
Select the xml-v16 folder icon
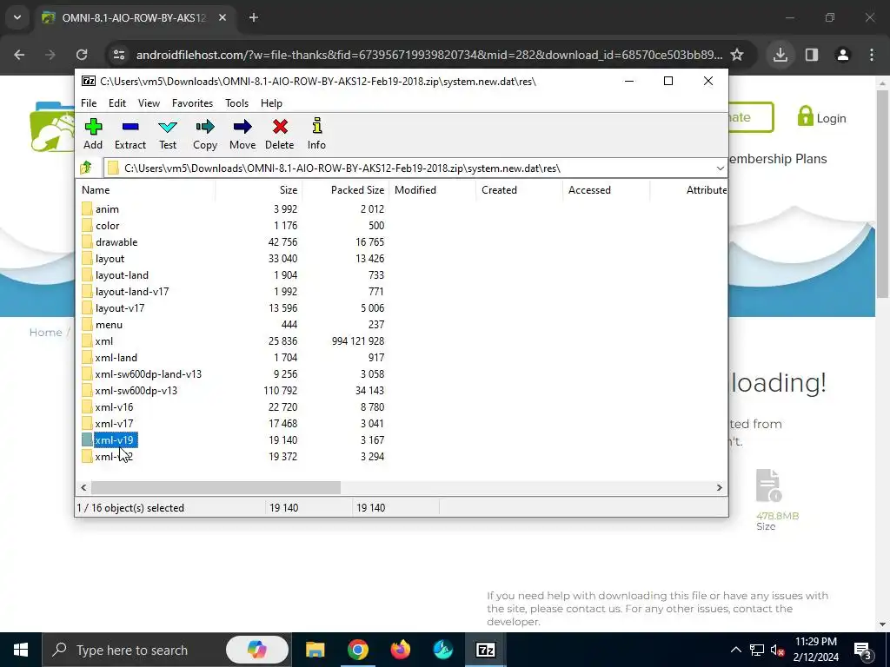click(87, 406)
